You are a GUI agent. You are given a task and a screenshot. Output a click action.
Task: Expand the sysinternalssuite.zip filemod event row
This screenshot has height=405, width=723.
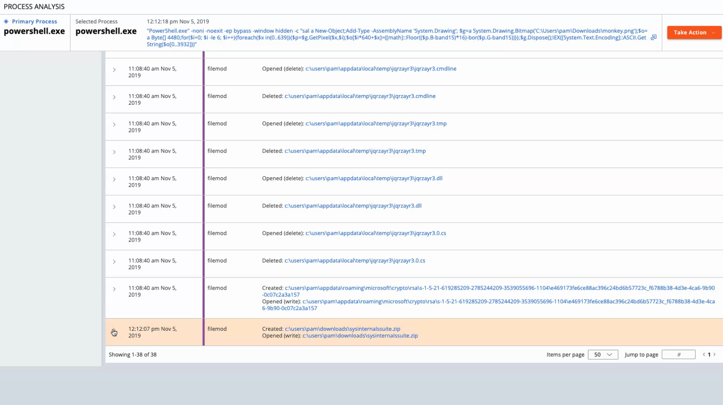click(113, 332)
